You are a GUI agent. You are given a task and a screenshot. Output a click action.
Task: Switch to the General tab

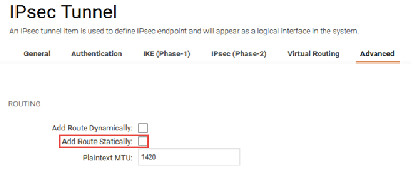[x=37, y=54]
